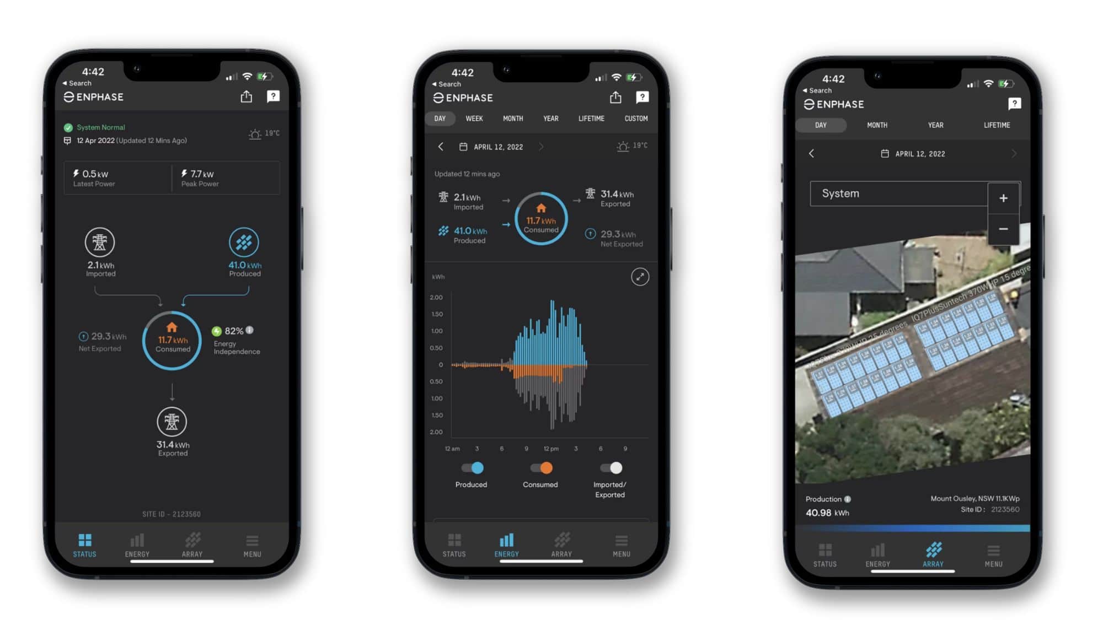Expand the WEEK time period selector
Image resolution: width=1103 pixels, height=620 pixels.
click(x=473, y=118)
